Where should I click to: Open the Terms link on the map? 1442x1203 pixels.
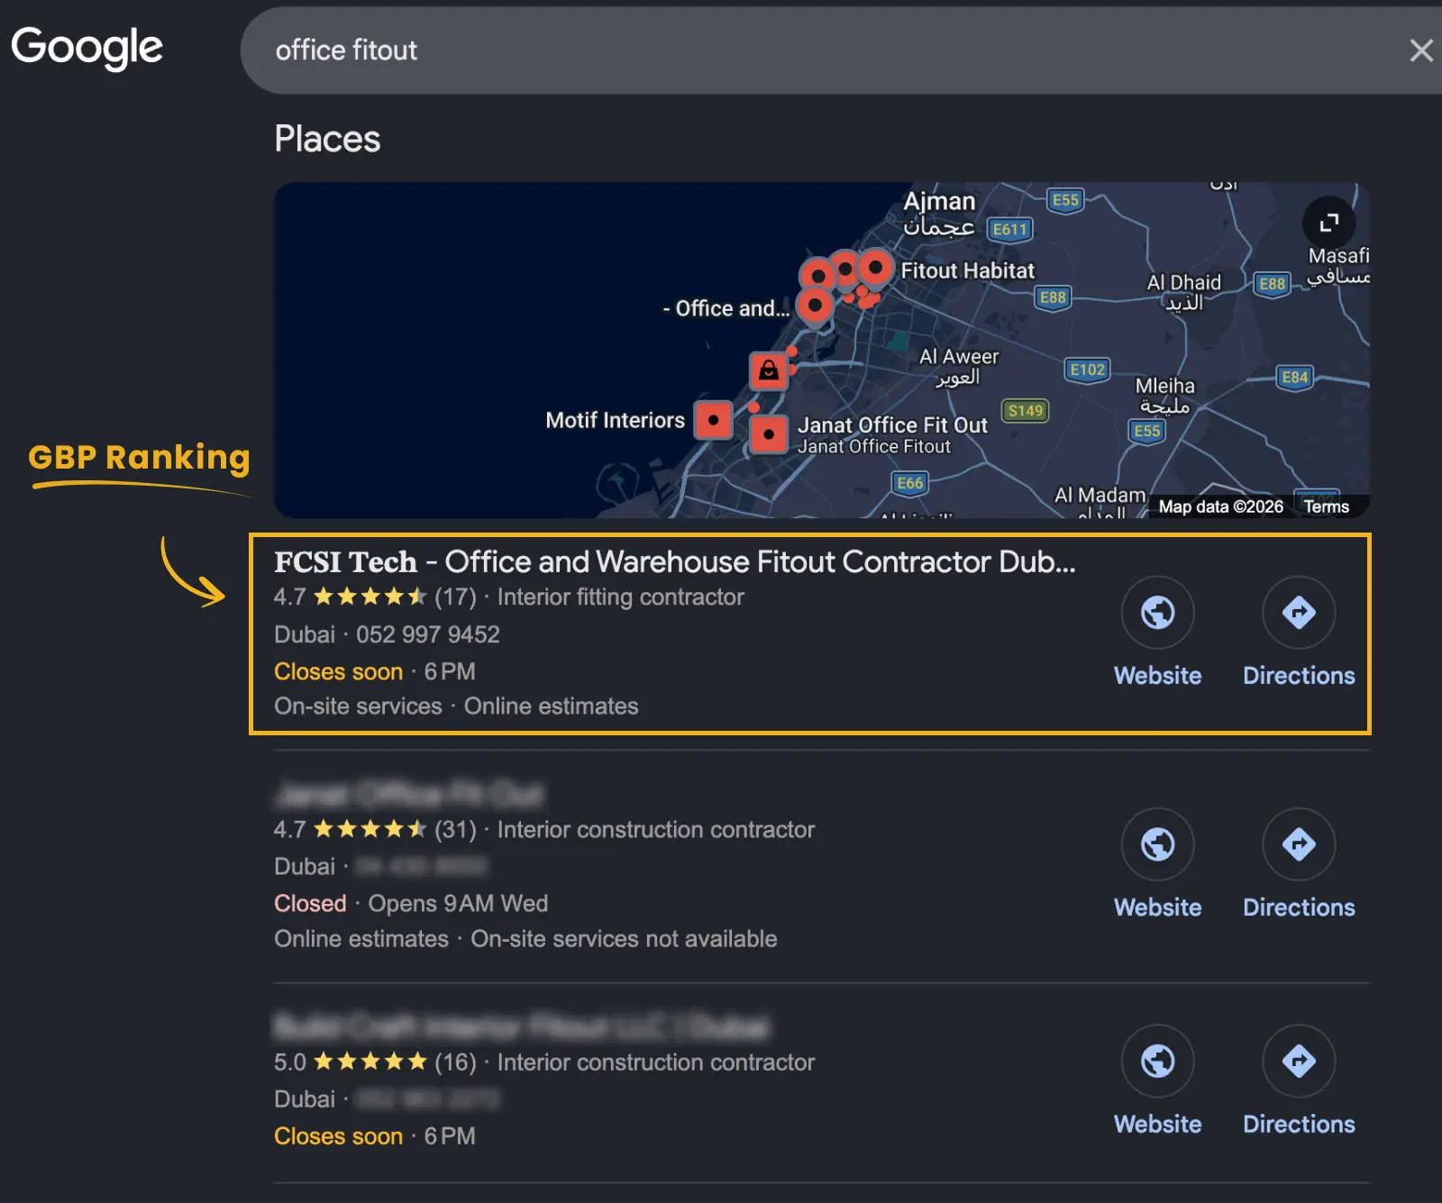click(1326, 506)
